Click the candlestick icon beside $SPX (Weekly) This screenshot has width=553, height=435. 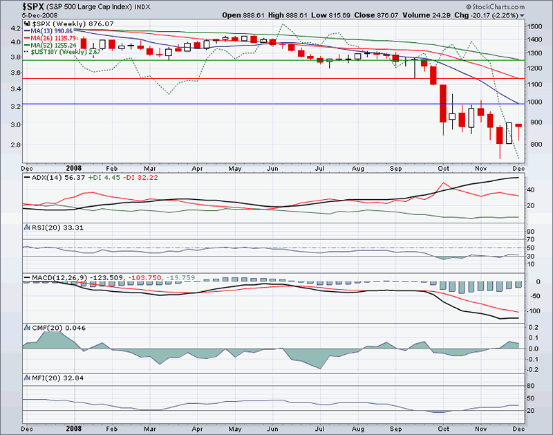[27, 24]
